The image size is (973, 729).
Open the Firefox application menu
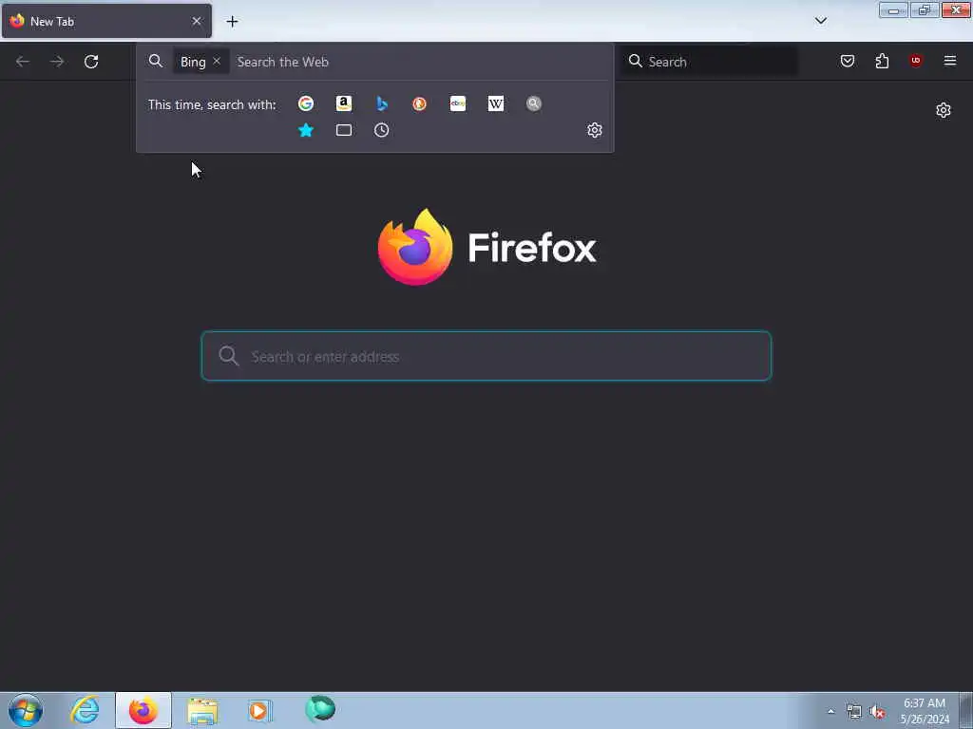pyautogui.click(x=950, y=61)
